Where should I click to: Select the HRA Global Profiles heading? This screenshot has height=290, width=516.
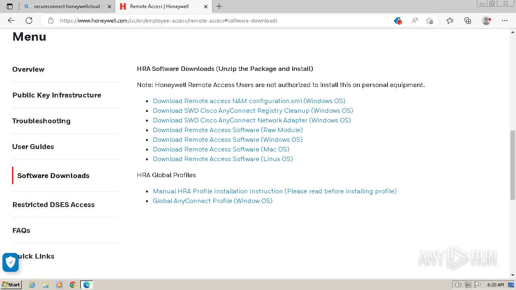point(166,175)
